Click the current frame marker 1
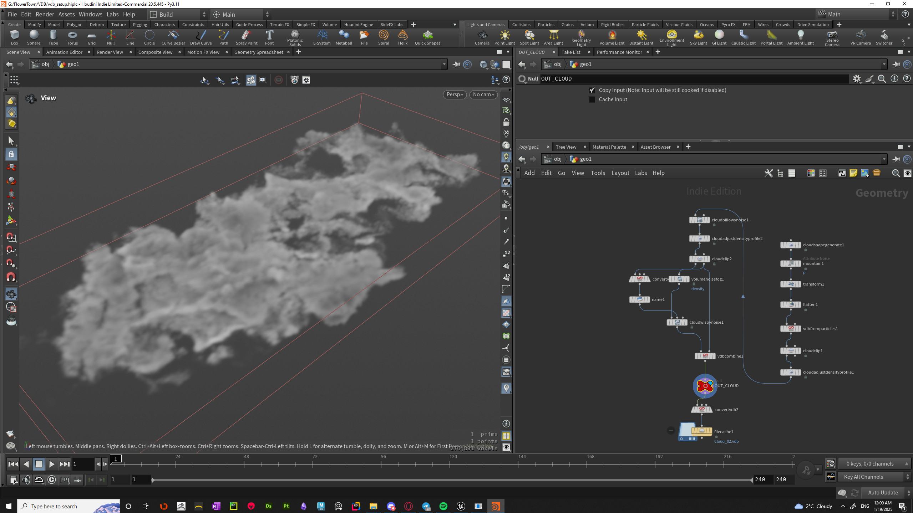 coord(116,459)
